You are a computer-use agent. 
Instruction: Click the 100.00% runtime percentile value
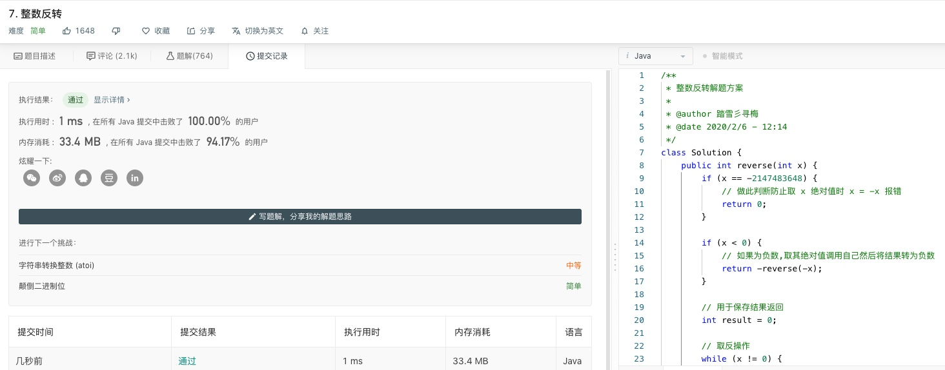[209, 121]
